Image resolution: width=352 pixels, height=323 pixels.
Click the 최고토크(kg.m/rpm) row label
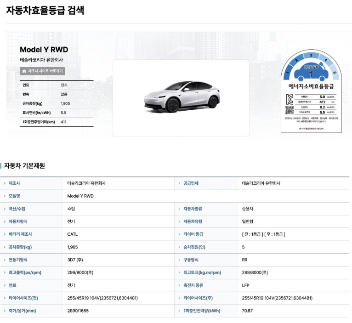(202, 272)
